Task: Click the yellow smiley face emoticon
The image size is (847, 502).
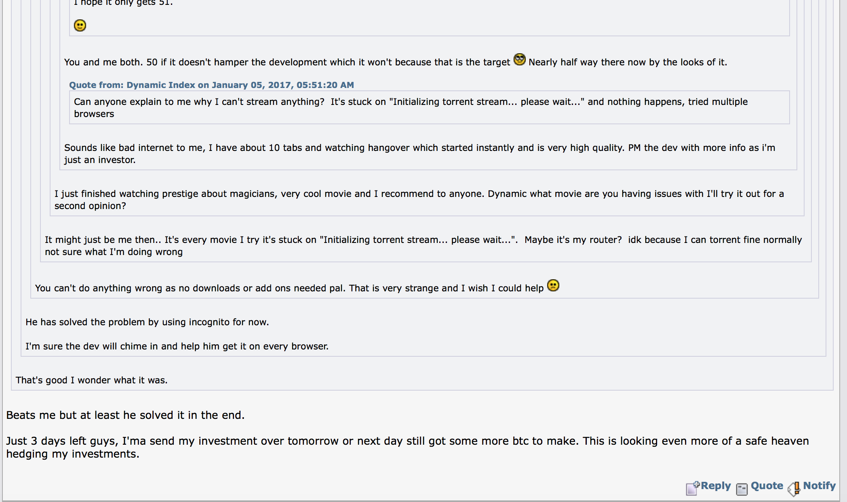Action: point(80,25)
